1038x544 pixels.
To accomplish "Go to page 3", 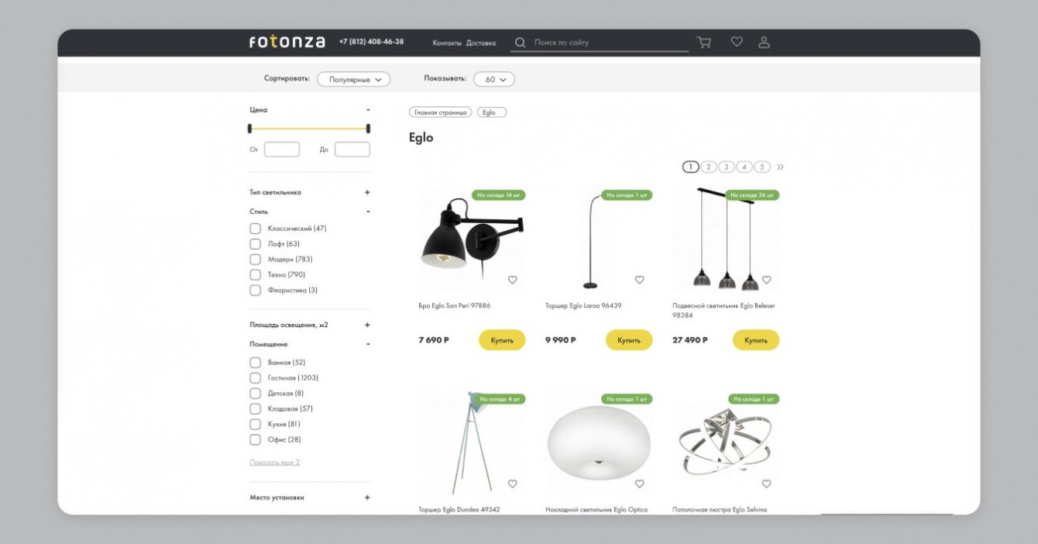I will [727, 167].
